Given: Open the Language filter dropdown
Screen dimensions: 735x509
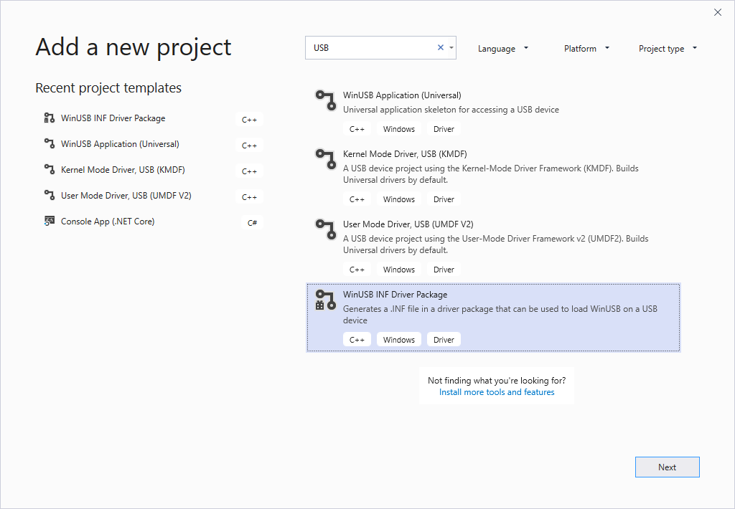Looking at the screenshot, I should (x=503, y=49).
